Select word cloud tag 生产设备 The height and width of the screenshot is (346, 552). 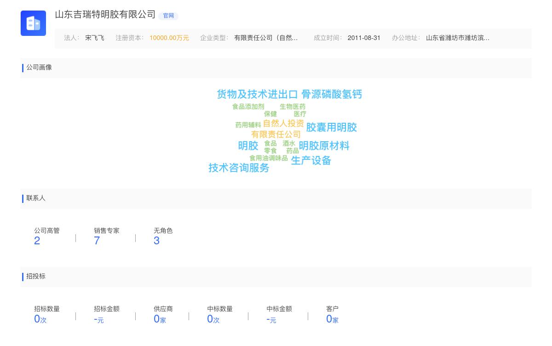coord(311,161)
